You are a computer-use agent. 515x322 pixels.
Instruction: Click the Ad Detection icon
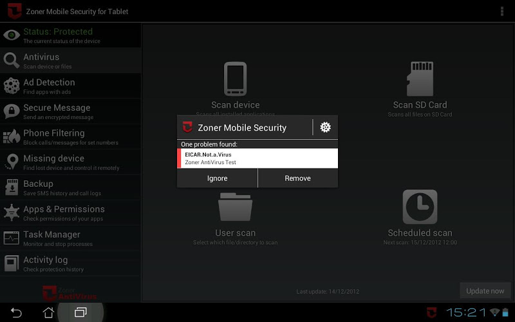coord(12,86)
